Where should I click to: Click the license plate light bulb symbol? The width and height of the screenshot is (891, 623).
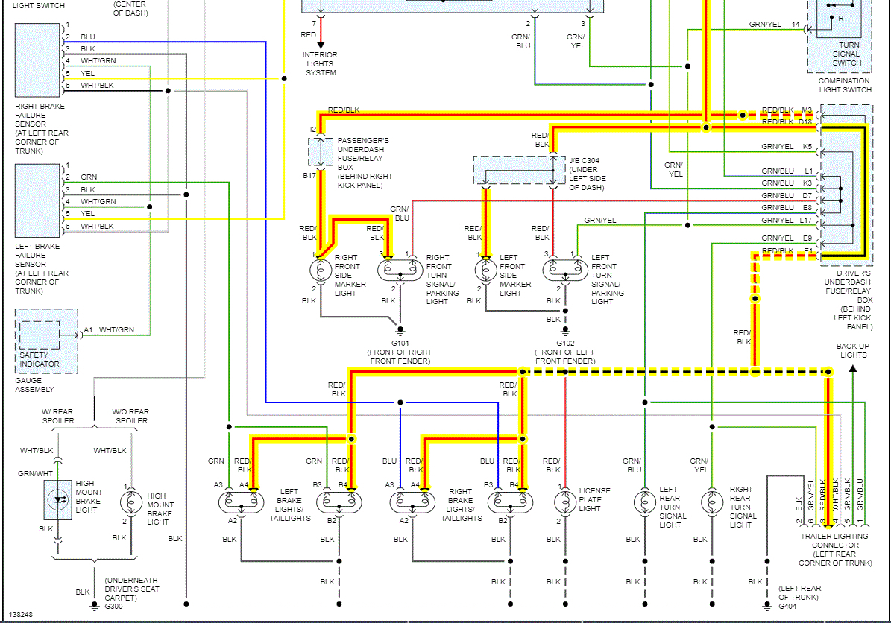565,502
